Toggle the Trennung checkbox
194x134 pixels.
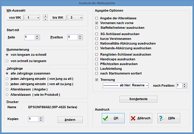[x=97, y=80]
